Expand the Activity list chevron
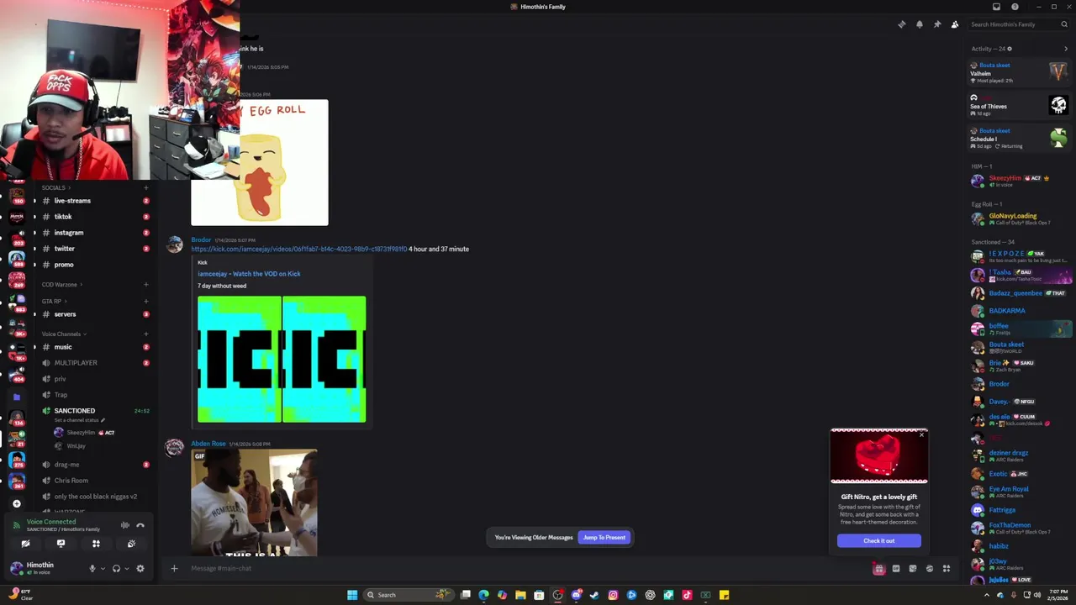The height and width of the screenshot is (605, 1076). tap(1066, 49)
